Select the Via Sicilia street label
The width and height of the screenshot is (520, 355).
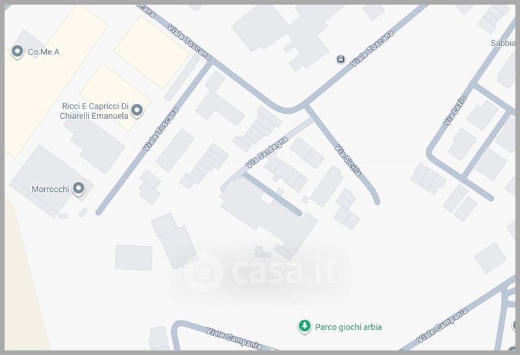[348, 160]
